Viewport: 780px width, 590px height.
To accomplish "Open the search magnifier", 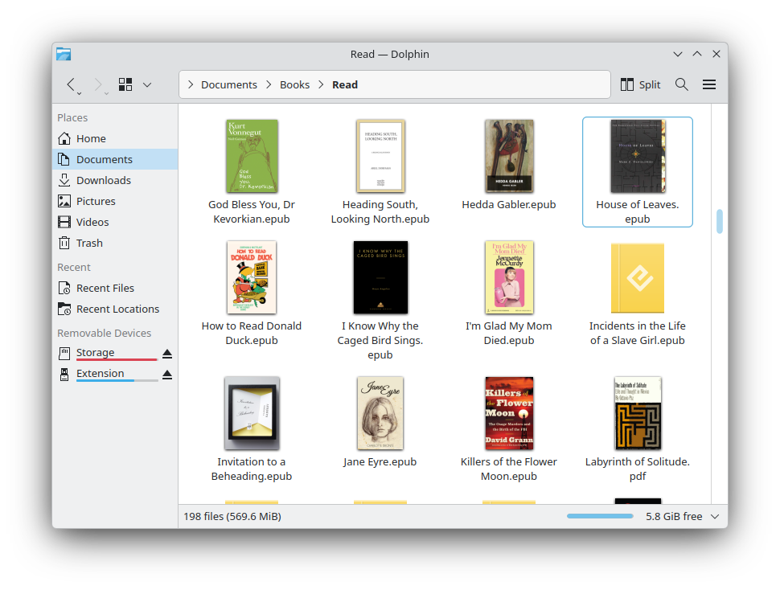I will click(682, 84).
